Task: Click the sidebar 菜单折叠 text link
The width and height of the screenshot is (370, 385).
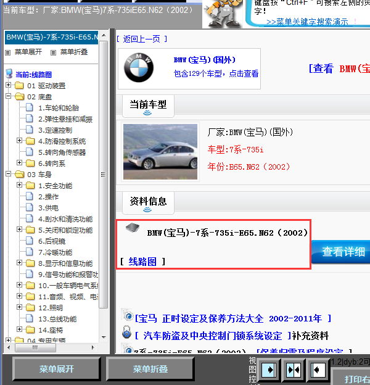Action: [74, 52]
